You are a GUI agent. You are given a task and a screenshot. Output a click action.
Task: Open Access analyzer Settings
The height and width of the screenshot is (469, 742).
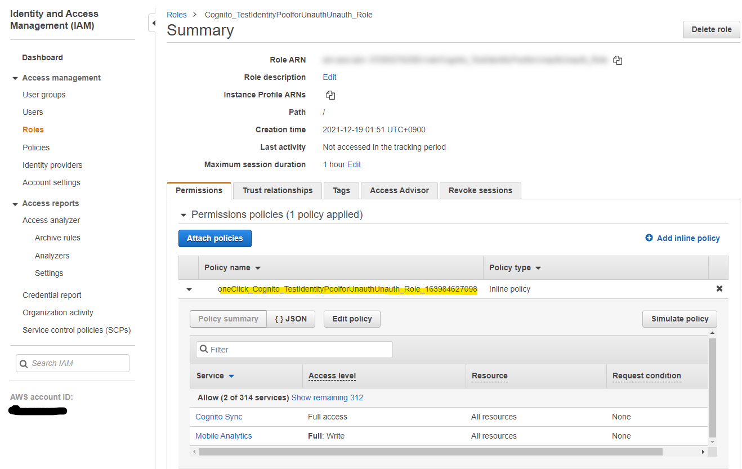[x=49, y=273]
